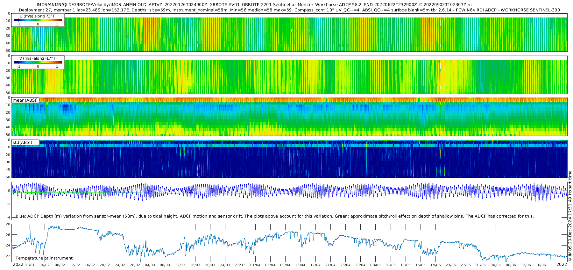
Task: Click the 31/01 date tick label
Action: click(x=29, y=265)
